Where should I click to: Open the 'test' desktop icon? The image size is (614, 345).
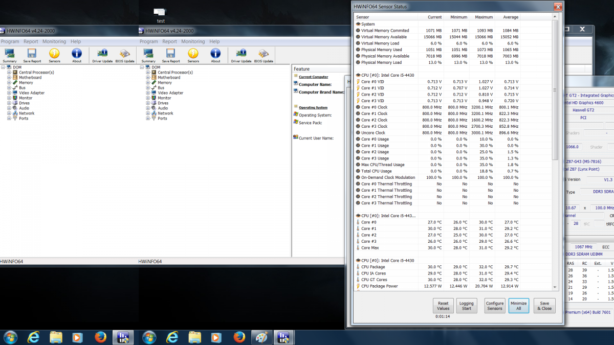coord(160,15)
